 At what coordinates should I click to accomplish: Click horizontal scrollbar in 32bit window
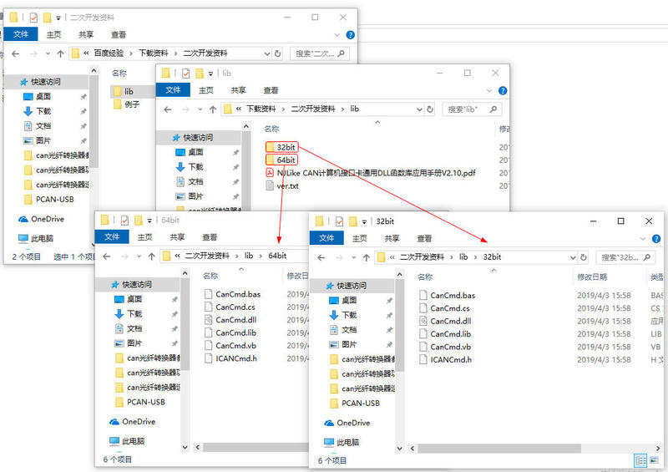pos(498,449)
